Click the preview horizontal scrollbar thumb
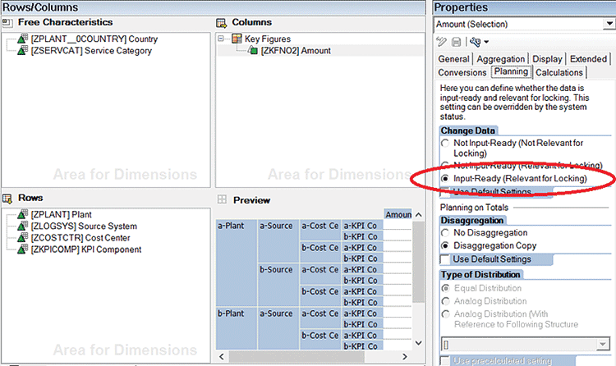This screenshot has width=616, height=366. point(297,357)
